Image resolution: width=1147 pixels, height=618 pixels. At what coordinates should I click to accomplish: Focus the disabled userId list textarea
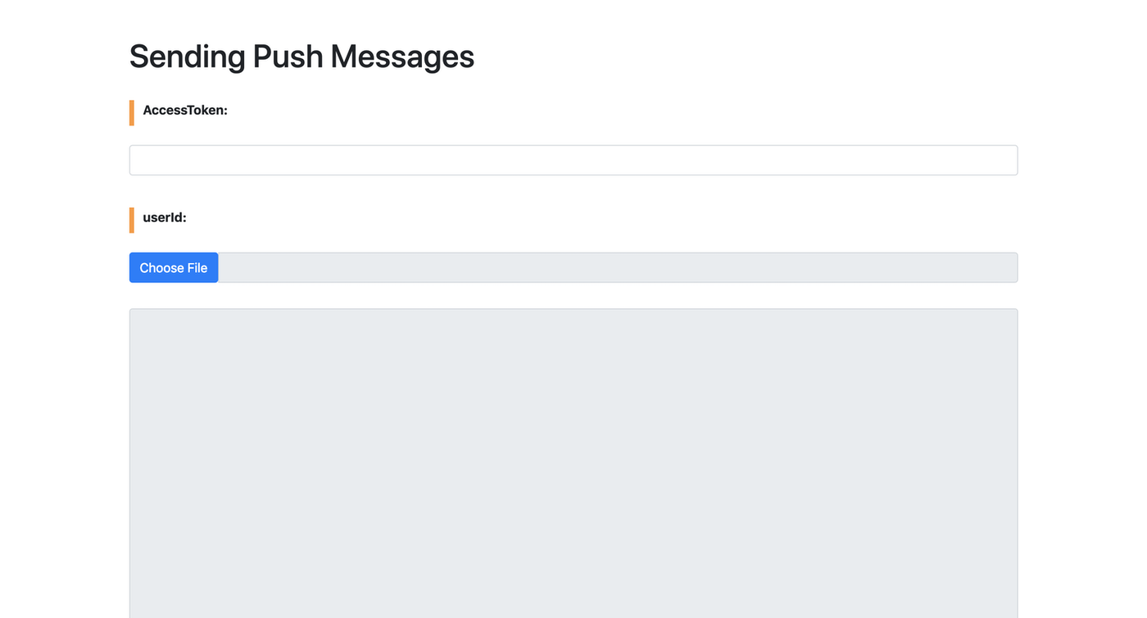point(573,463)
